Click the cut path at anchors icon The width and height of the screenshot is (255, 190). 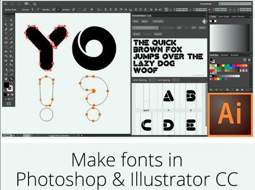pyautogui.click(x=85, y=10)
